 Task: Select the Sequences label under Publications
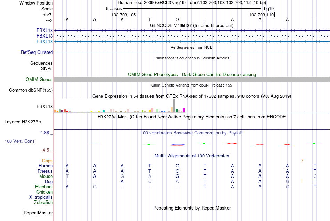point(41,63)
